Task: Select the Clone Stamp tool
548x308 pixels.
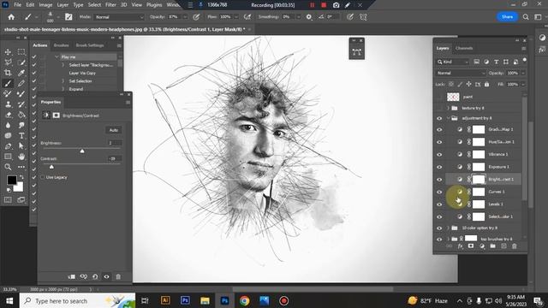Action: pyautogui.click(x=8, y=104)
